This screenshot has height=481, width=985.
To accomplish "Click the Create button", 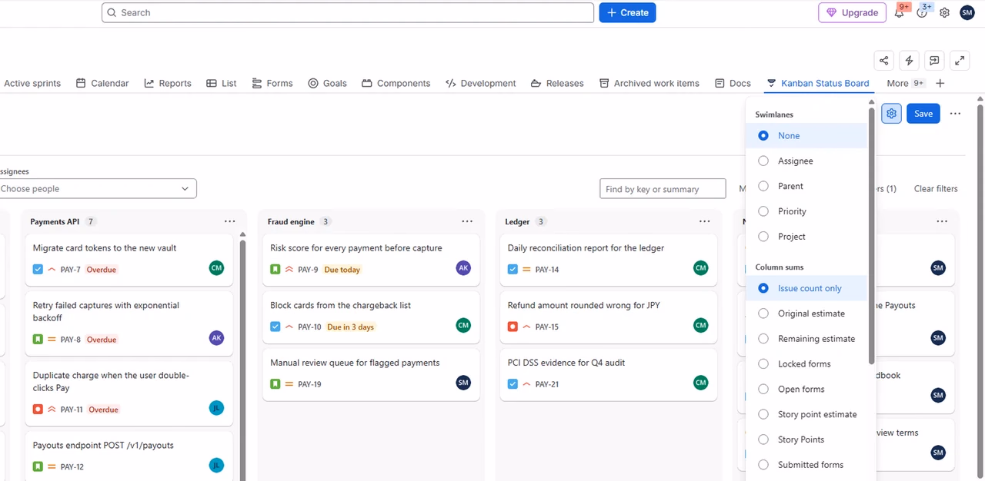I will pyautogui.click(x=627, y=12).
